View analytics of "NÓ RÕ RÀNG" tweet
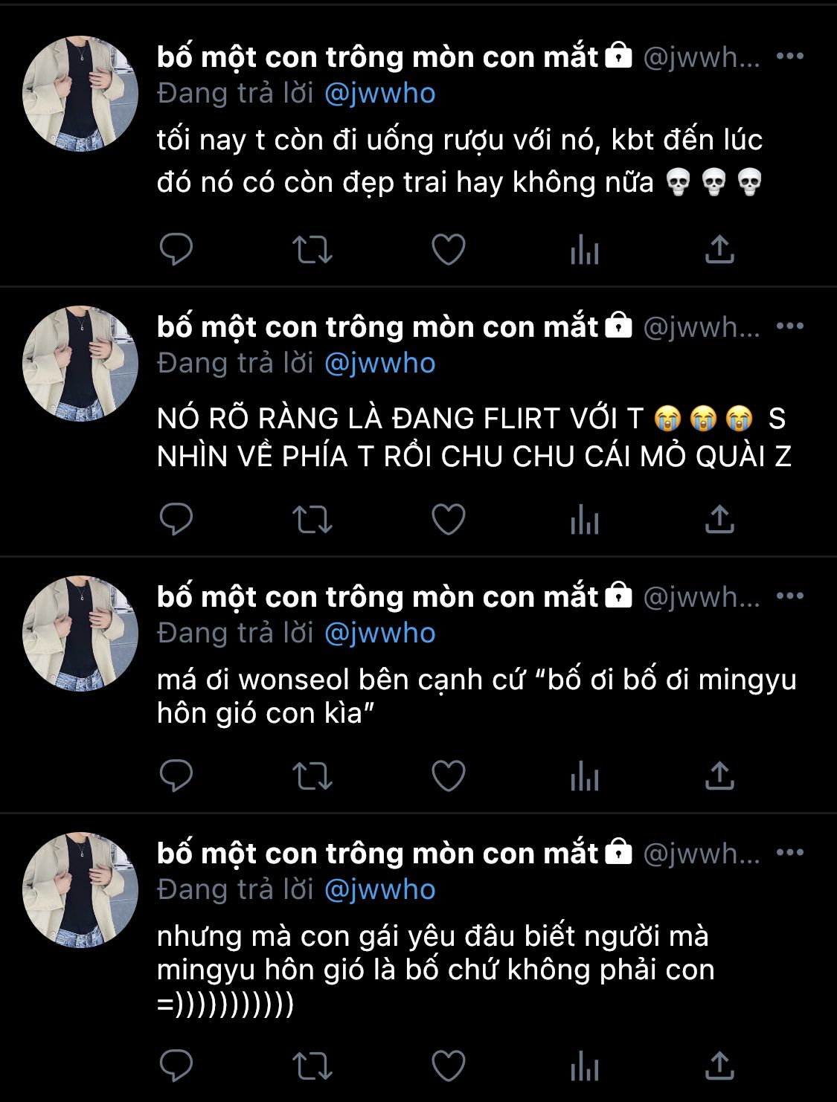837x1102 pixels. click(x=585, y=520)
